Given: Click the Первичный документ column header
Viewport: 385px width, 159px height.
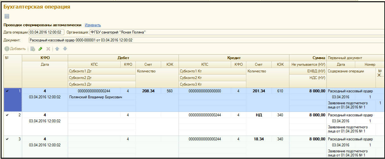Looking at the screenshot, I should 356,58.
